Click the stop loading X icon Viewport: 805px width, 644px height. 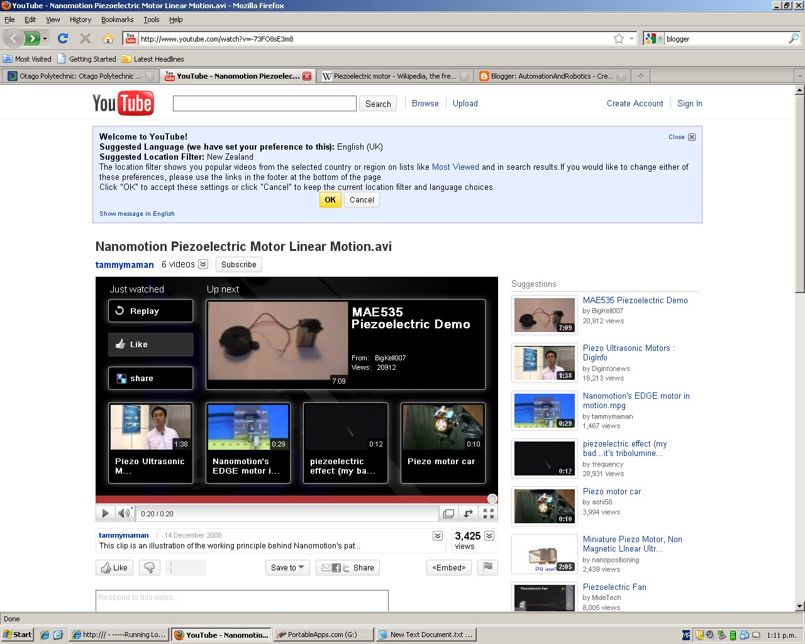coord(86,38)
